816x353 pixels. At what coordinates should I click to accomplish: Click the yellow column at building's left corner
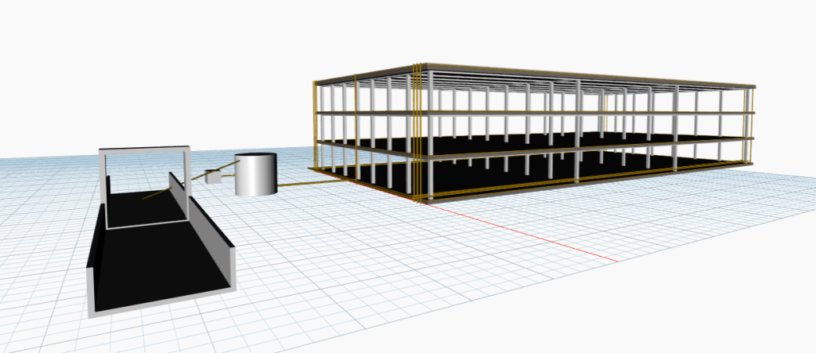[x=315, y=125]
